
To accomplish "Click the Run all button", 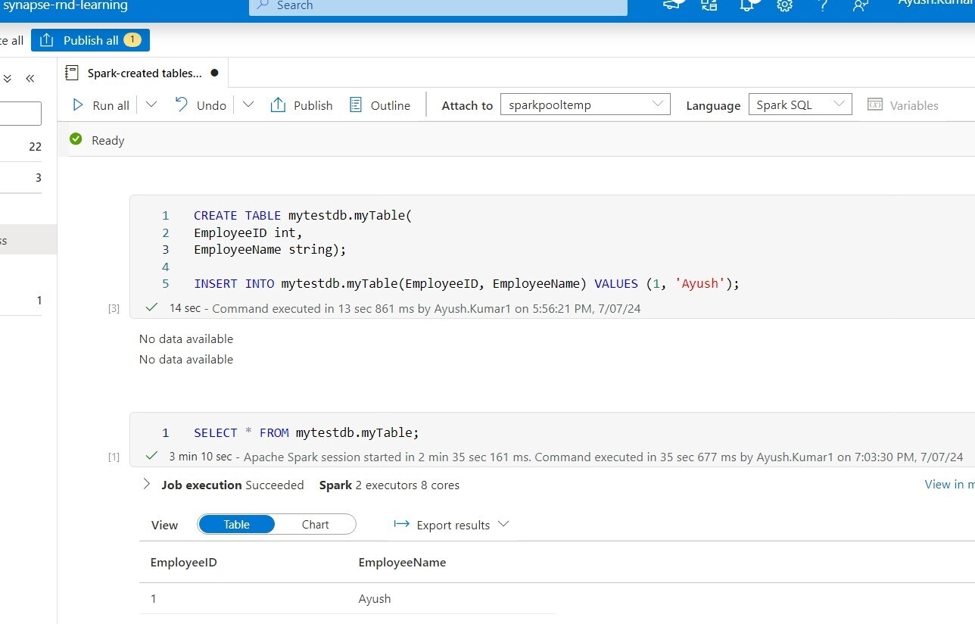I will [101, 105].
